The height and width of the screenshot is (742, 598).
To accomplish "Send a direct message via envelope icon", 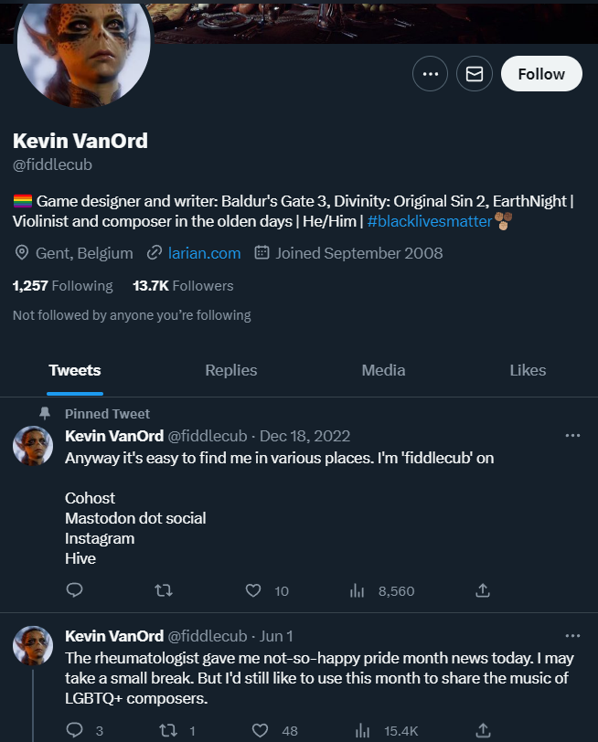I will click(x=475, y=74).
